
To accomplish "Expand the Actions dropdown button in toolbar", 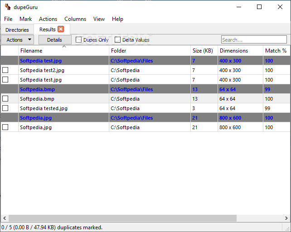I will [17, 40].
